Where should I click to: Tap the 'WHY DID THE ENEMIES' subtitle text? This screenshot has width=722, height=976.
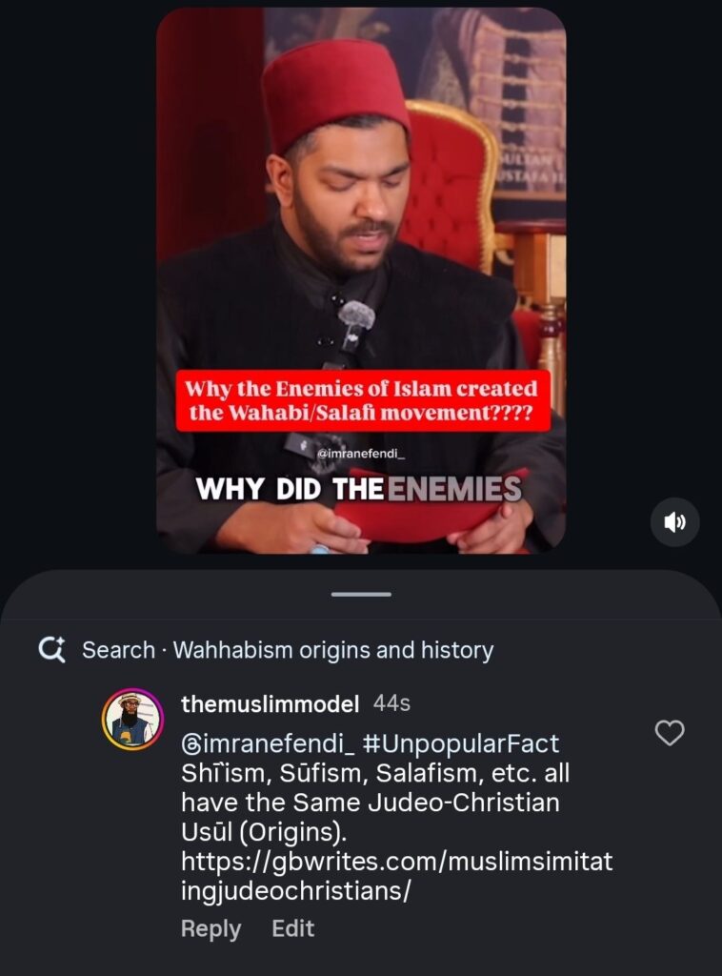pyautogui.click(x=359, y=489)
